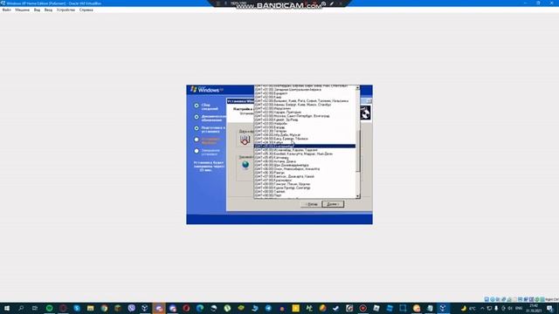559x314 pixels.
Task: Choose the Афины, Бейрут, Минск, Стамбул entry
Action: pyautogui.click(x=305, y=105)
